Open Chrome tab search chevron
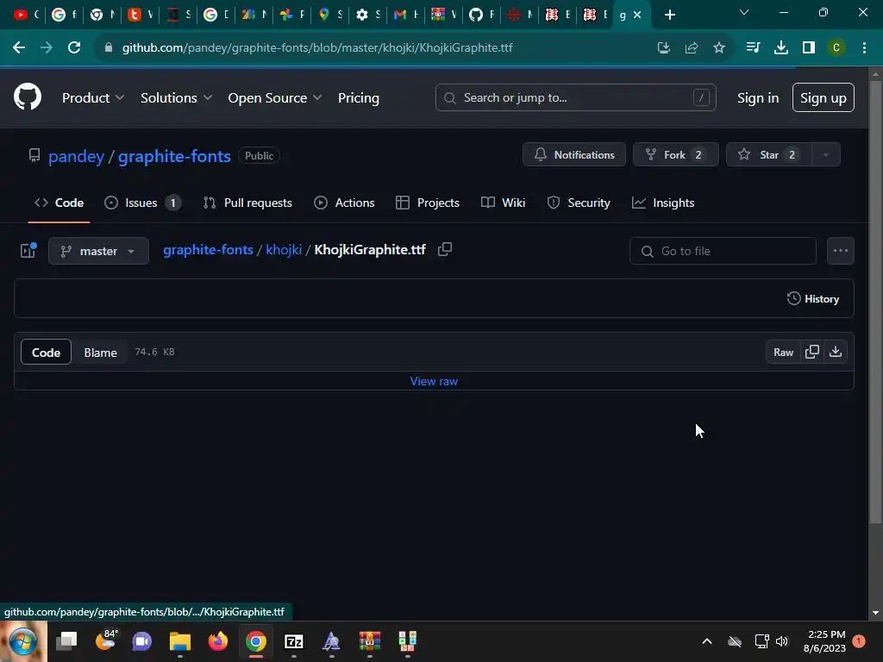Viewport: 883px width, 662px height. coord(744,12)
